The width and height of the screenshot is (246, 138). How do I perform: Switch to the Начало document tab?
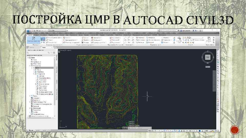click(32, 48)
